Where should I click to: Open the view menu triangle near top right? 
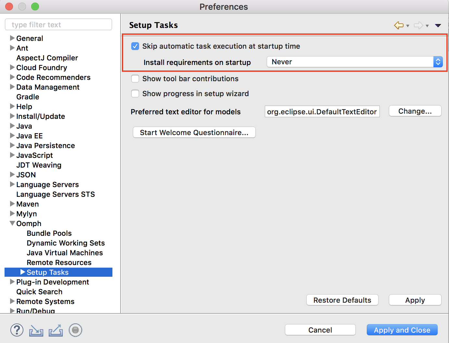click(x=438, y=25)
